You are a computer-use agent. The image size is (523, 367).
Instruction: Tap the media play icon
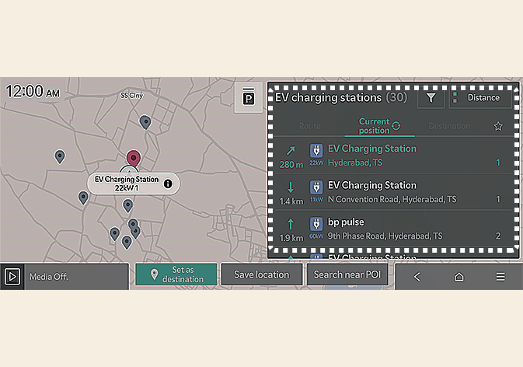12,276
